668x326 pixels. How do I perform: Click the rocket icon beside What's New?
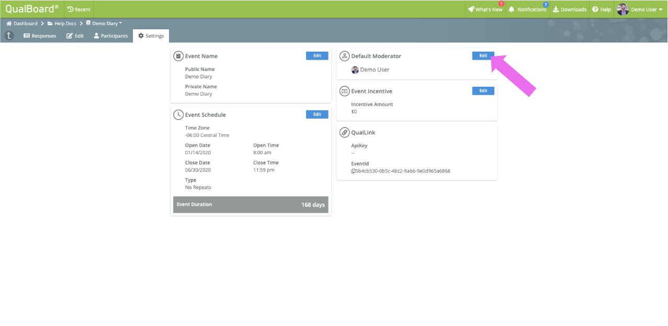(471, 9)
